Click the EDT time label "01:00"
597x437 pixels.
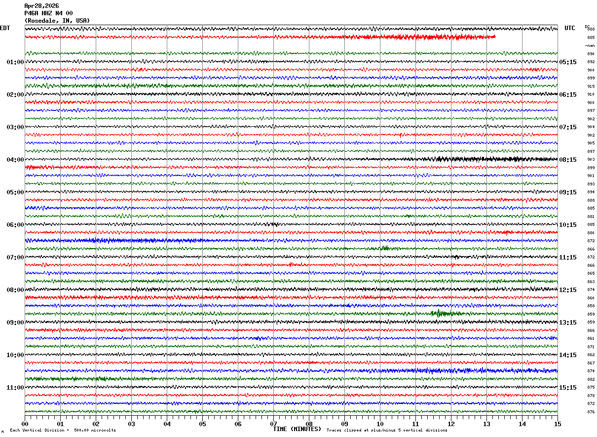tap(15, 62)
